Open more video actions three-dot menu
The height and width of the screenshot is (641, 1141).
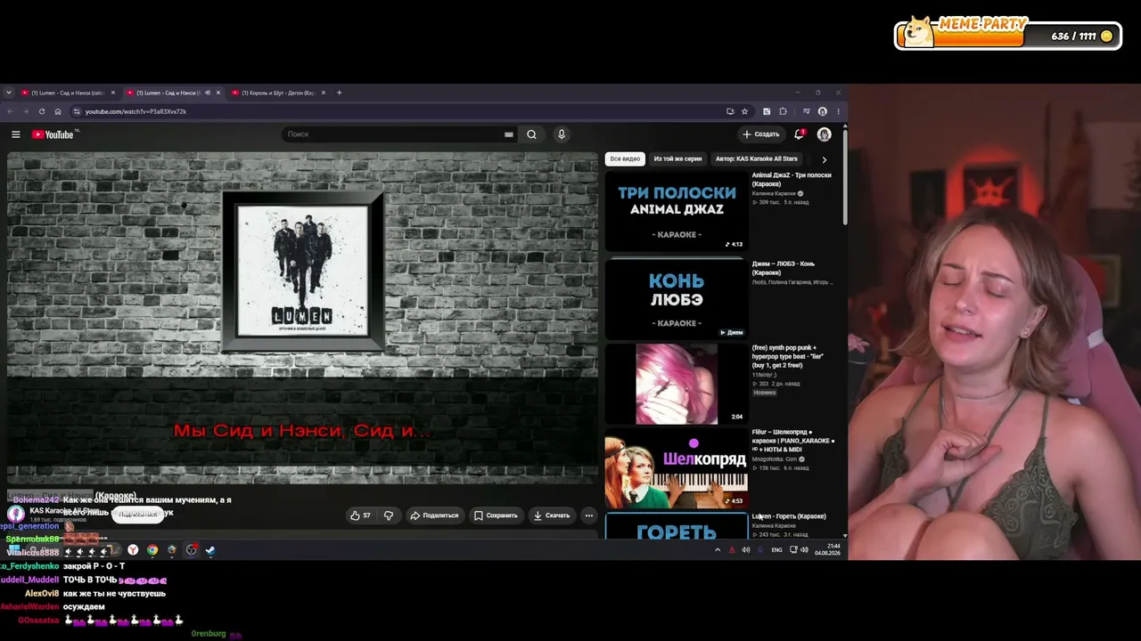[x=588, y=515]
